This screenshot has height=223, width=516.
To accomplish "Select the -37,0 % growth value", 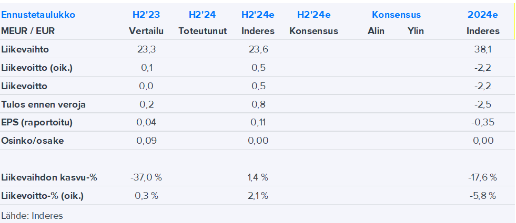I will (146, 177).
